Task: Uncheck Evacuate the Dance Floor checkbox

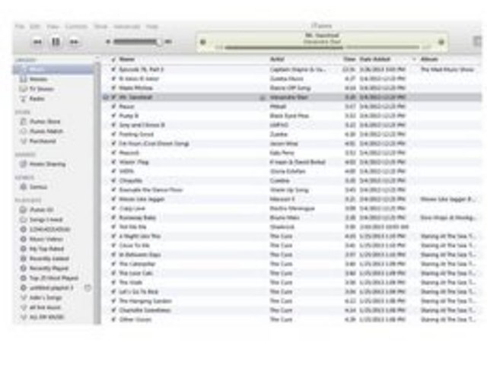Action: [113, 190]
